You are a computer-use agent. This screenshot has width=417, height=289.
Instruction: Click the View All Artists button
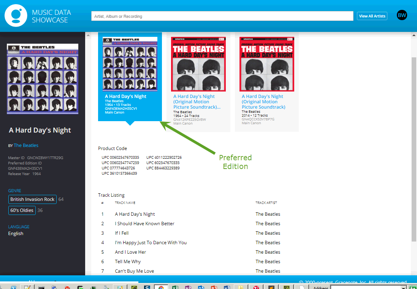tap(372, 16)
